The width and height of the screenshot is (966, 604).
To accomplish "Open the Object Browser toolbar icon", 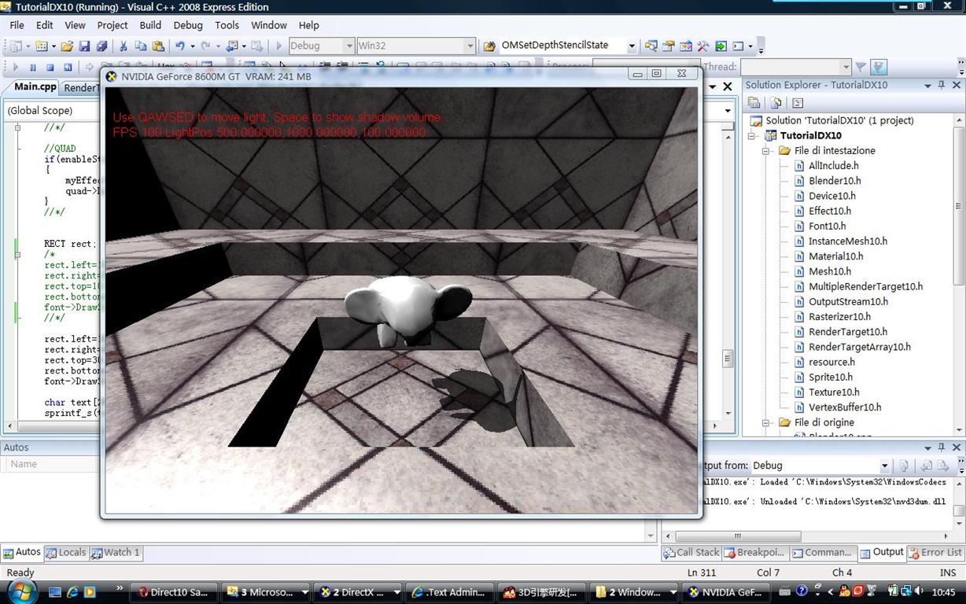I will coord(685,46).
